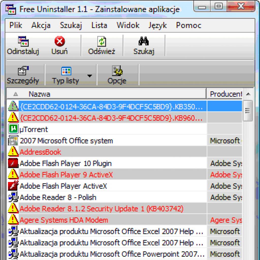Select the 2007 Microsoft Office system row
The image size is (260, 260).
click(x=125, y=140)
